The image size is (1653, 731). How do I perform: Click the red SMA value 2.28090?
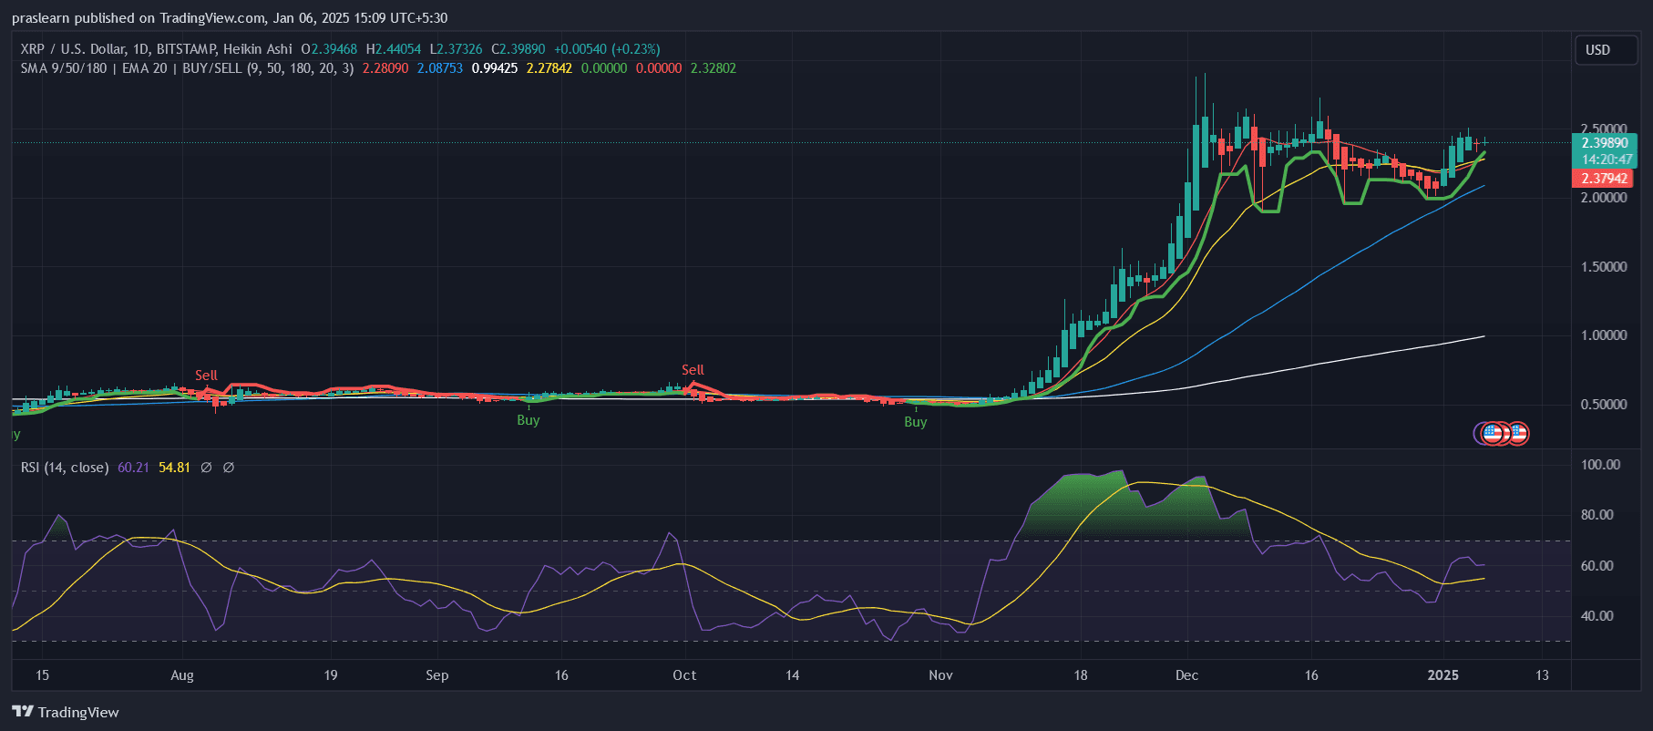point(385,68)
